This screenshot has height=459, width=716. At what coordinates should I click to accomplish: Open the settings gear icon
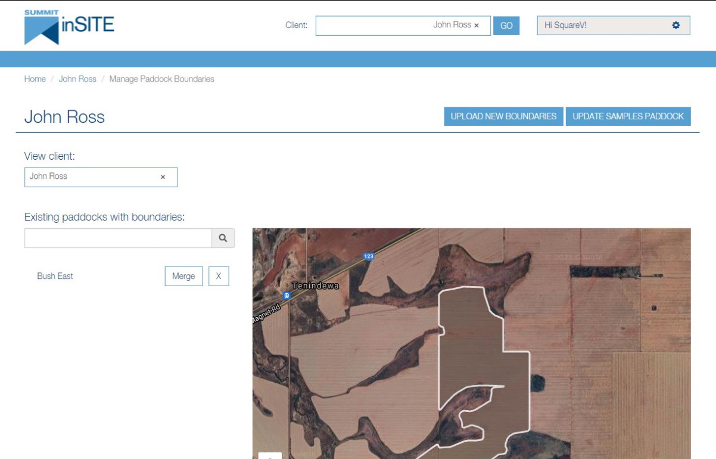pyautogui.click(x=675, y=26)
